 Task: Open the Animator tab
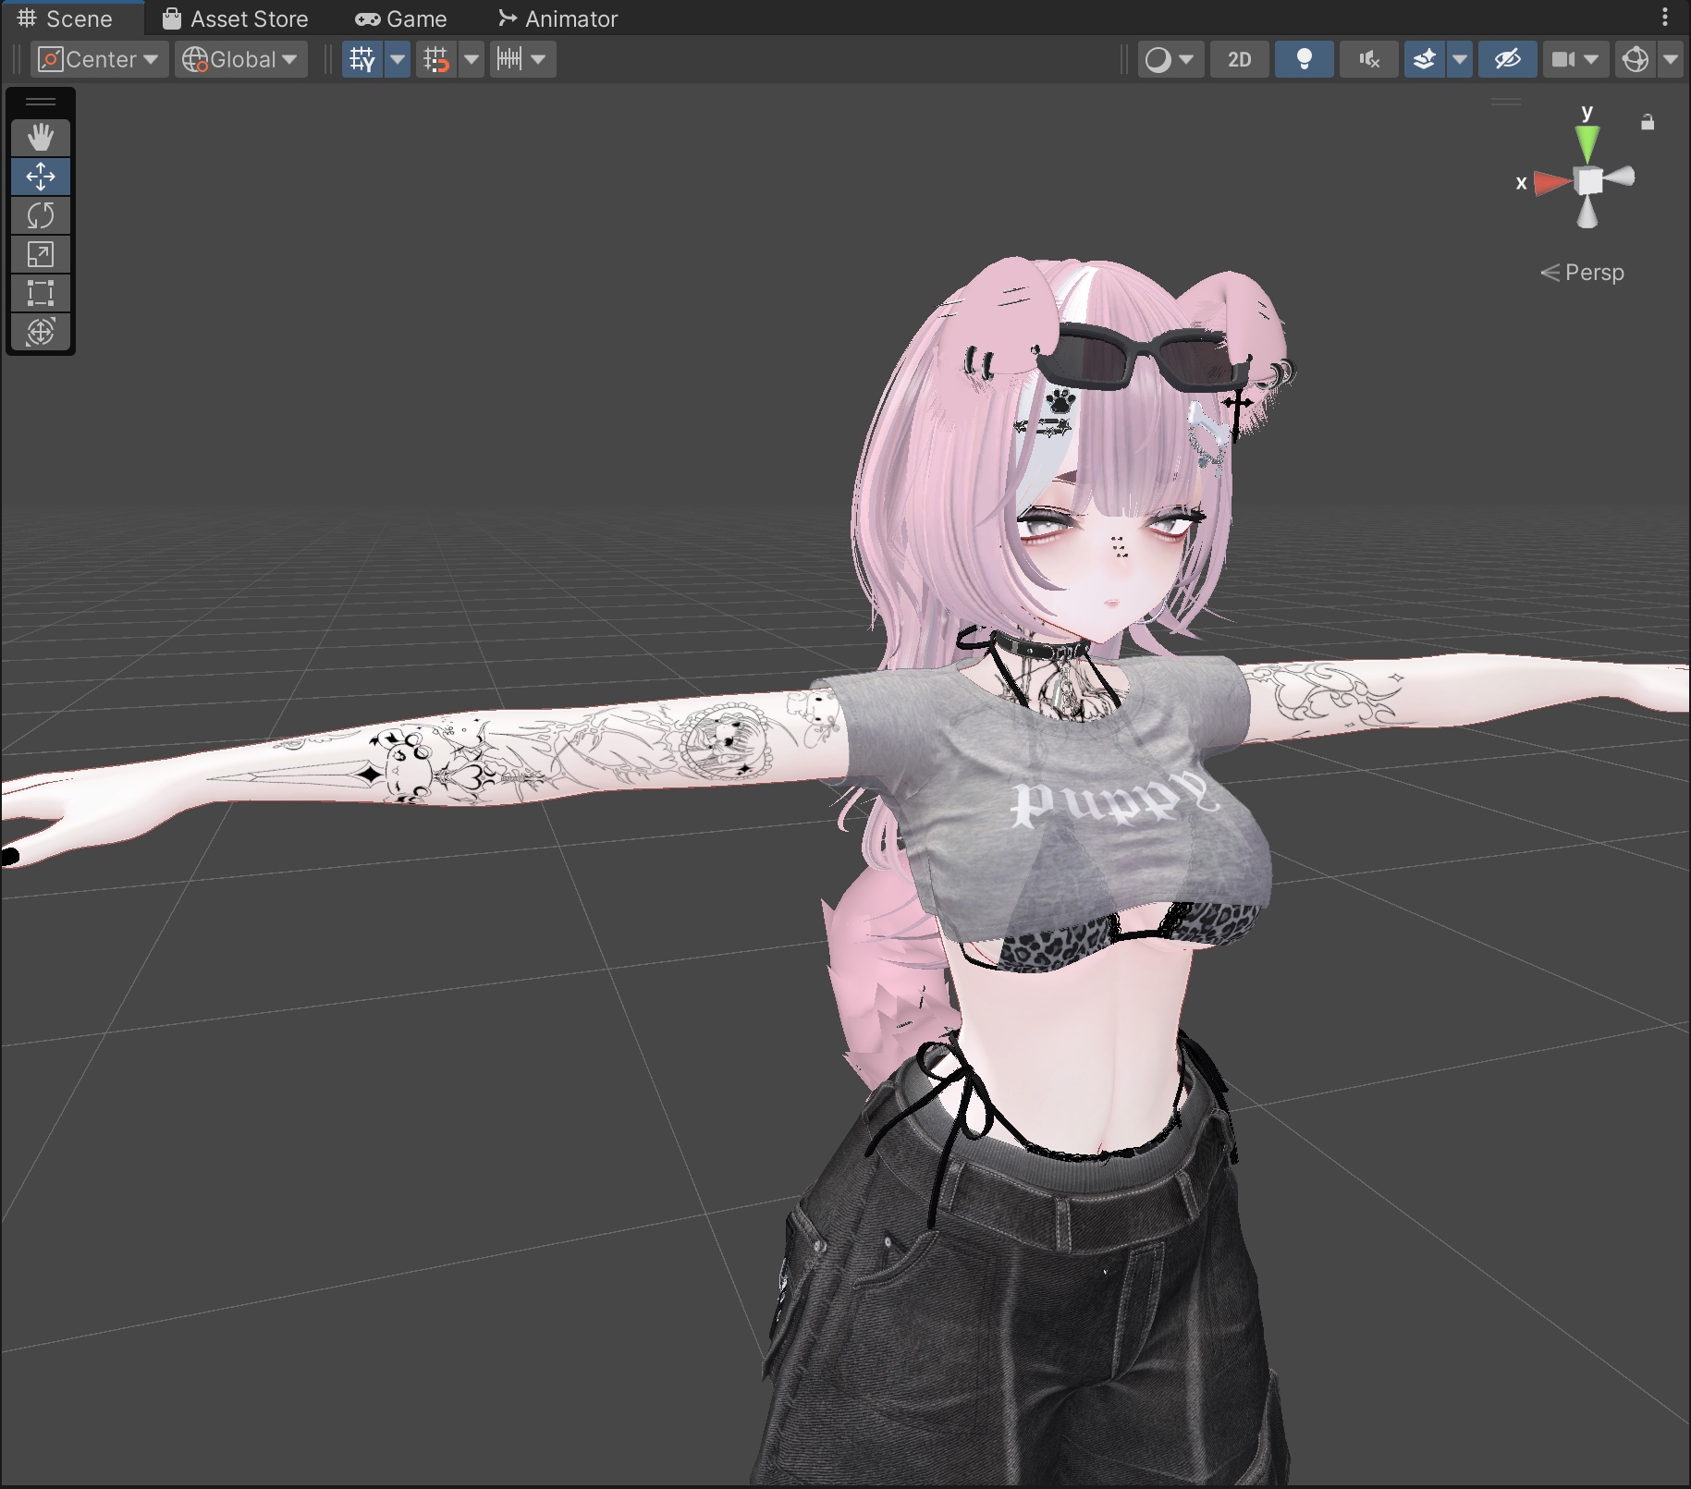point(558,18)
